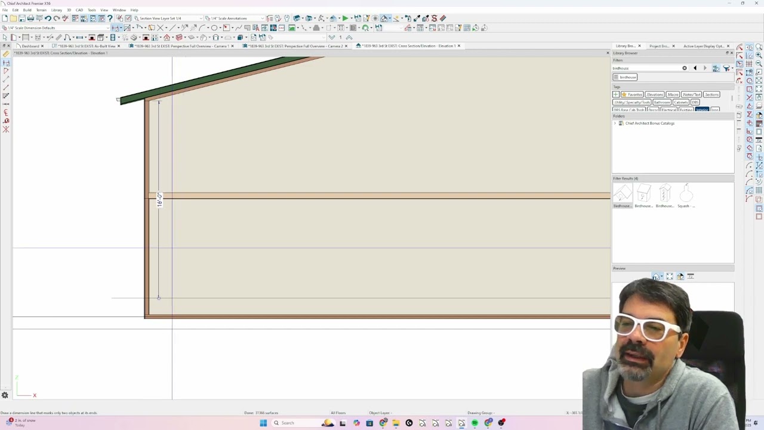Click the Redo arrow icon

point(56,18)
